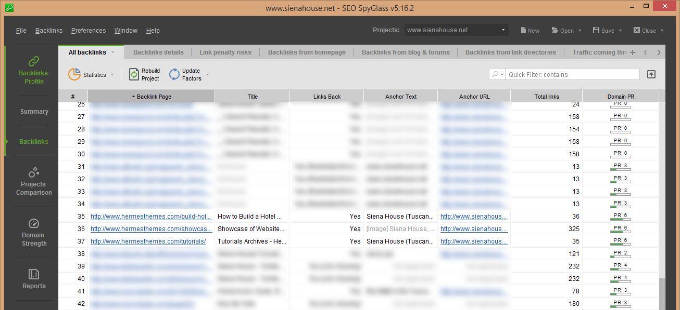Sort by the Backlink Page column header
The width and height of the screenshot is (680, 310).
pos(151,97)
